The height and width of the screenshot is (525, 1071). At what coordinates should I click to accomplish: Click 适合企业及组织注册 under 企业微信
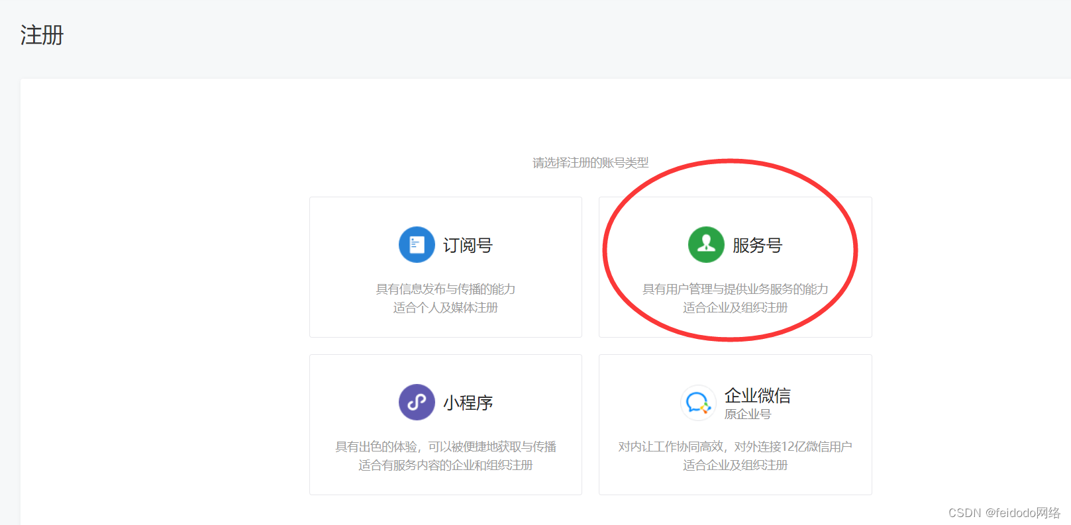click(x=735, y=465)
